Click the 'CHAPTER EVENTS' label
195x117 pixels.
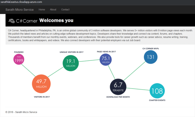pos(157,100)
